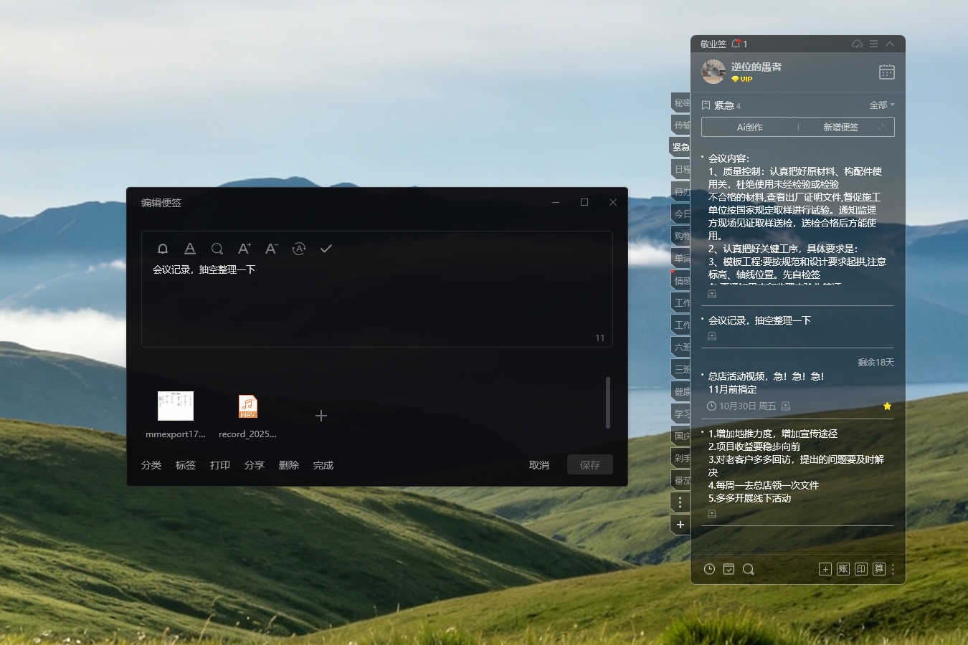
Task: Click the boxed plus icon in the bottom bar
Action: tap(825, 569)
